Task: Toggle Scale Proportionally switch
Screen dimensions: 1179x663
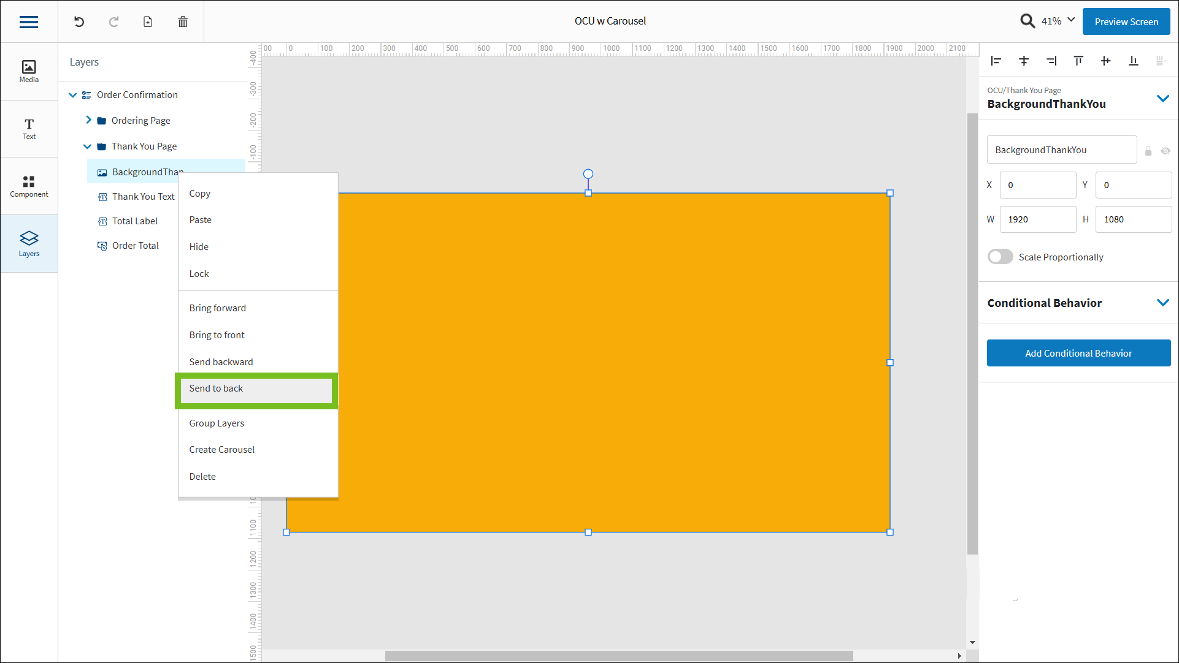Action: 1000,257
